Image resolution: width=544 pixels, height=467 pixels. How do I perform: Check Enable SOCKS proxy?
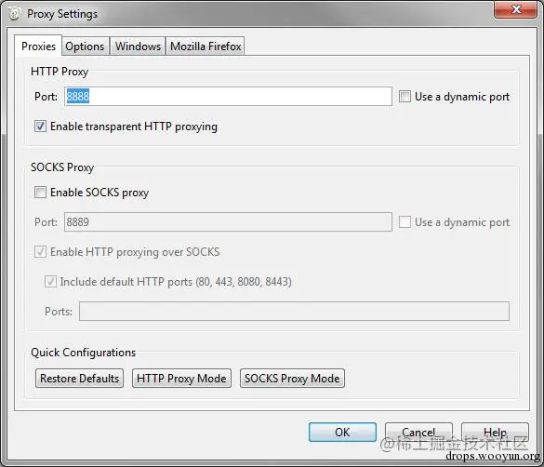pos(40,193)
